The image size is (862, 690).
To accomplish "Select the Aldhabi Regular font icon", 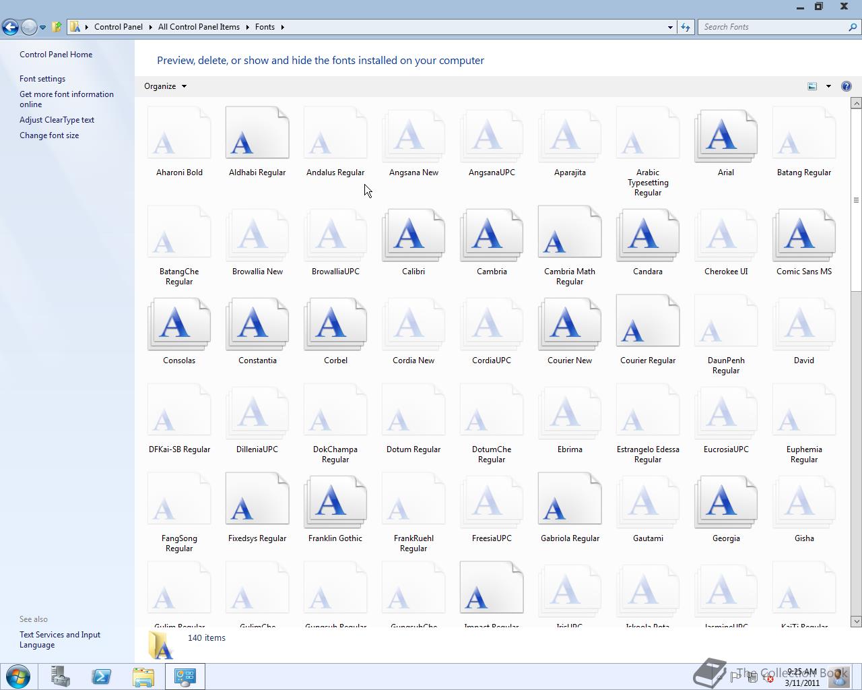I will click(257, 134).
